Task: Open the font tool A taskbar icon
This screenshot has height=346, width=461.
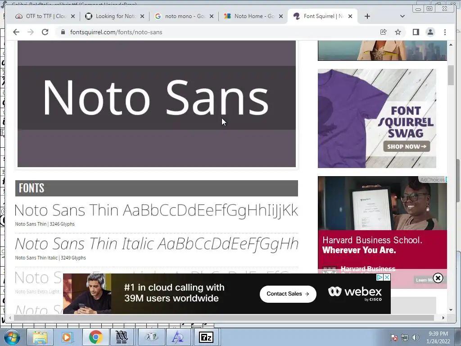Action: (x=178, y=337)
